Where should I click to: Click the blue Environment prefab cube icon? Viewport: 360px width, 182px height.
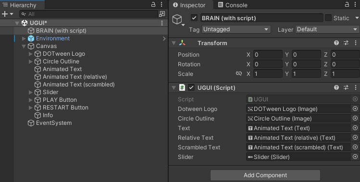[x=31, y=38]
